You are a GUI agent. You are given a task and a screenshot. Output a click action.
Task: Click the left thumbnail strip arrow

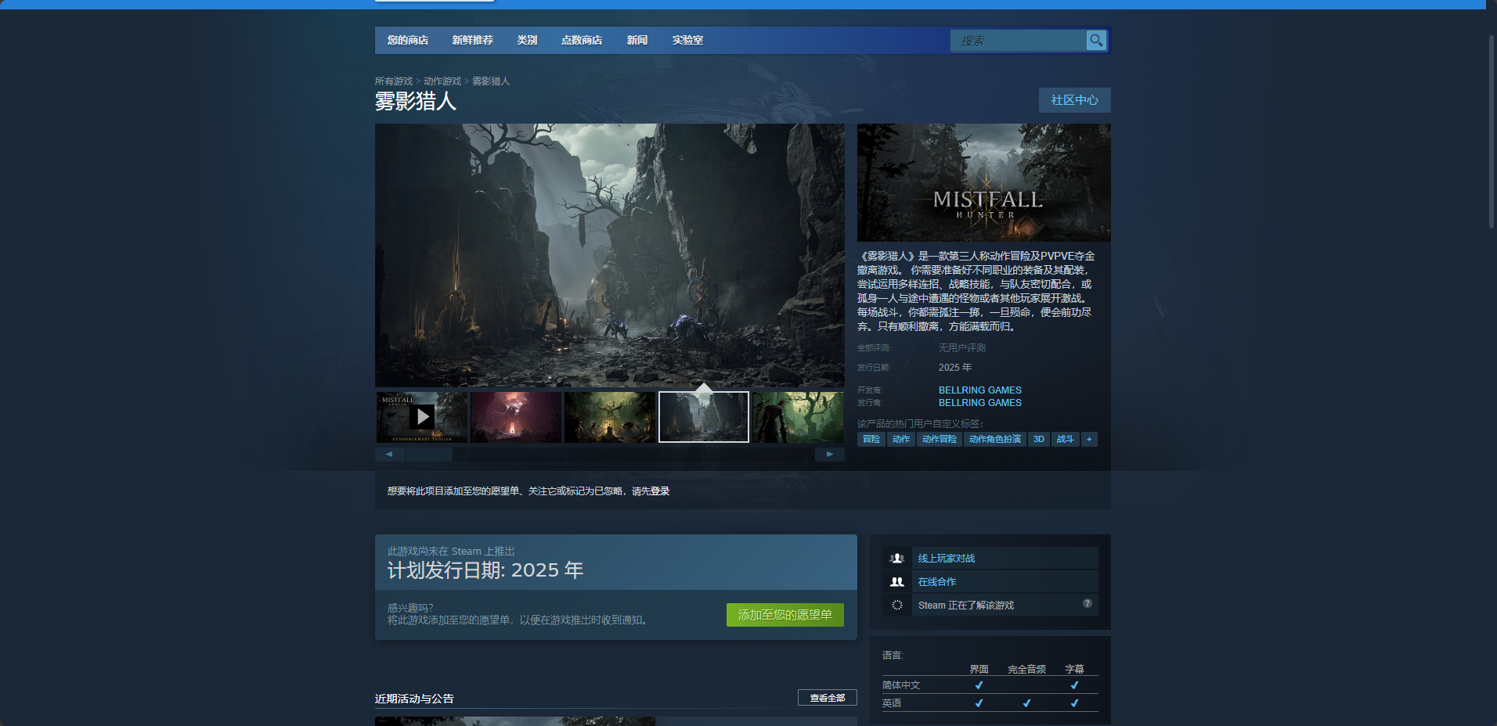click(x=389, y=454)
